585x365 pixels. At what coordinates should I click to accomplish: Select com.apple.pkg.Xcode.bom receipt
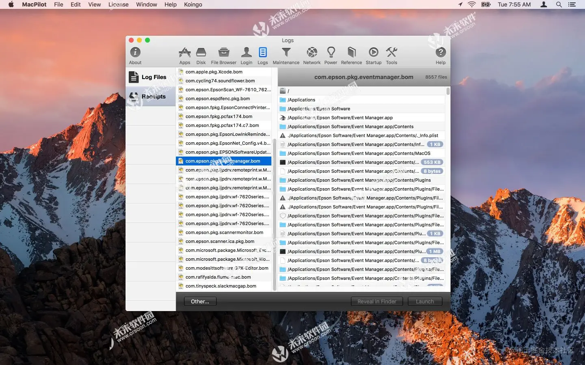coord(224,72)
